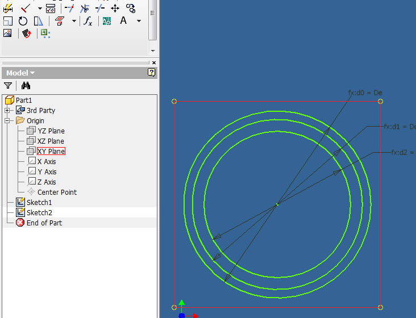This screenshot has width=416, height=318.
Task: Select Sketch2 in browser
Action: click(x=39, y=213)
